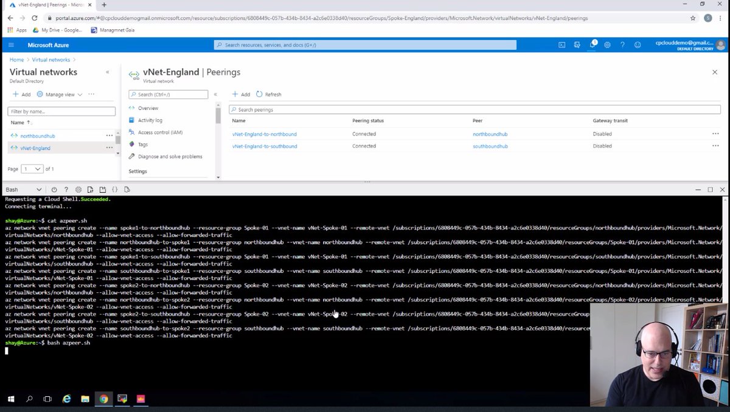This screenshot has width=730, height=412.
Task: Expand the Manage view dropdown
Action: 60,94
